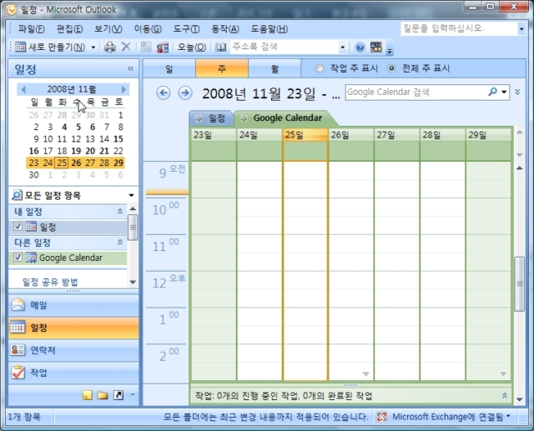Open all calendar items (모든 일정 항목) dropdown

(x=131, y=195)
